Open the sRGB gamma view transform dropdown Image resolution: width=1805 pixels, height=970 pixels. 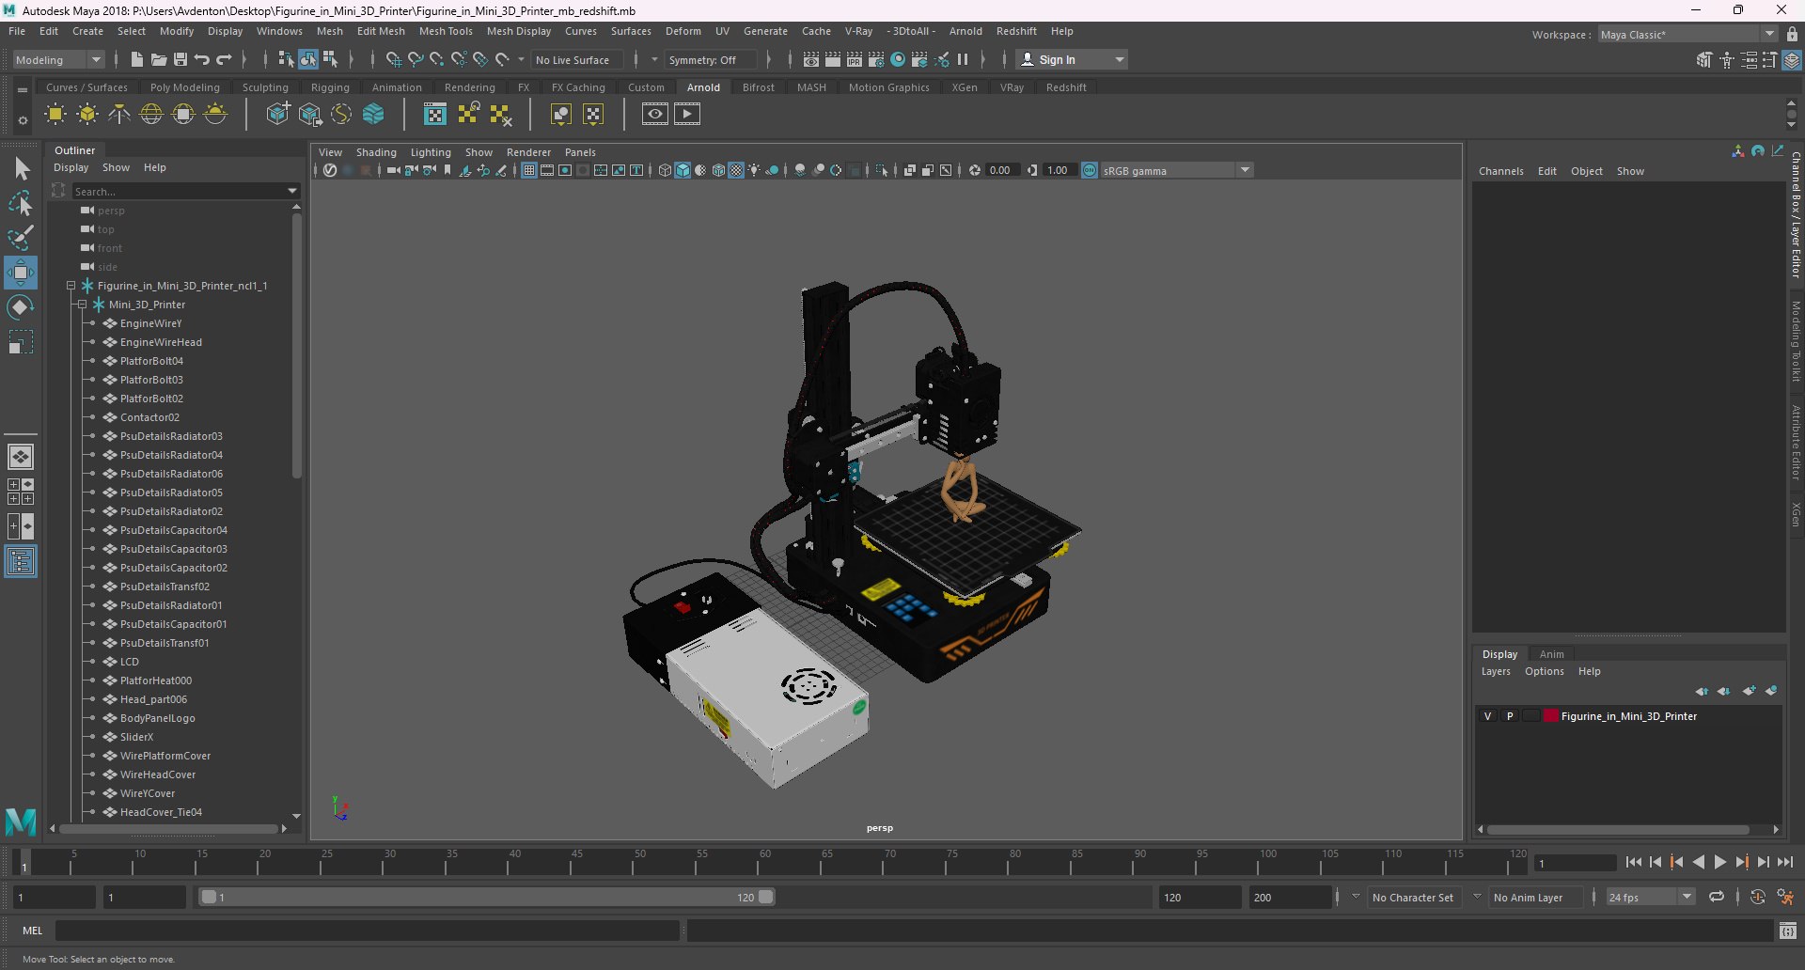[x=1177, y=170]
